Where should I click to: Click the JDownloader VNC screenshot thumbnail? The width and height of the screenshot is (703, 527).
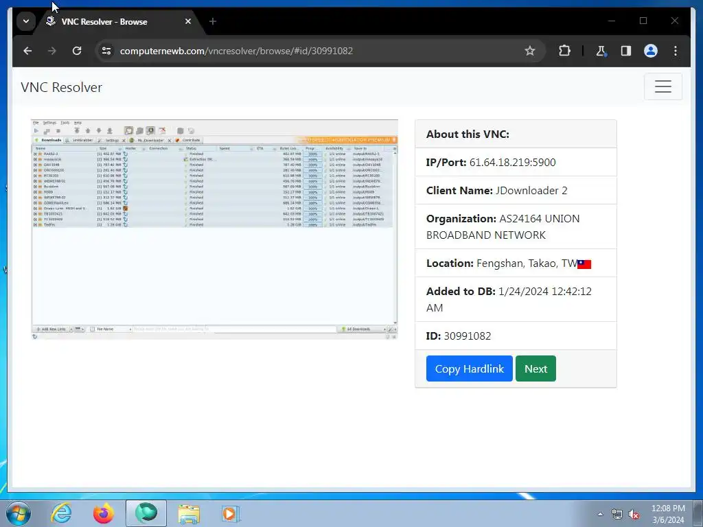pyautogui.click(x=214, y=229)
